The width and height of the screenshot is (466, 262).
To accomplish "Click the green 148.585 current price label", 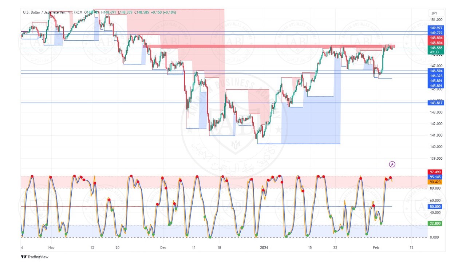I will tap(436, 48).
